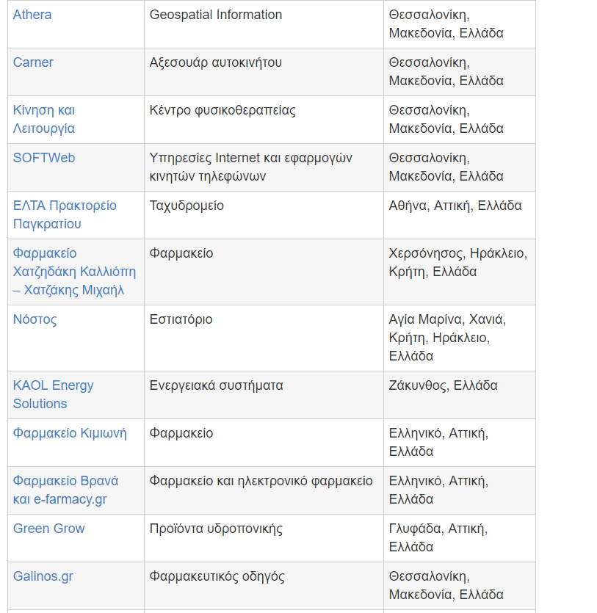Select the Φαρμακείο Κιμωνή link

[70, 433]
